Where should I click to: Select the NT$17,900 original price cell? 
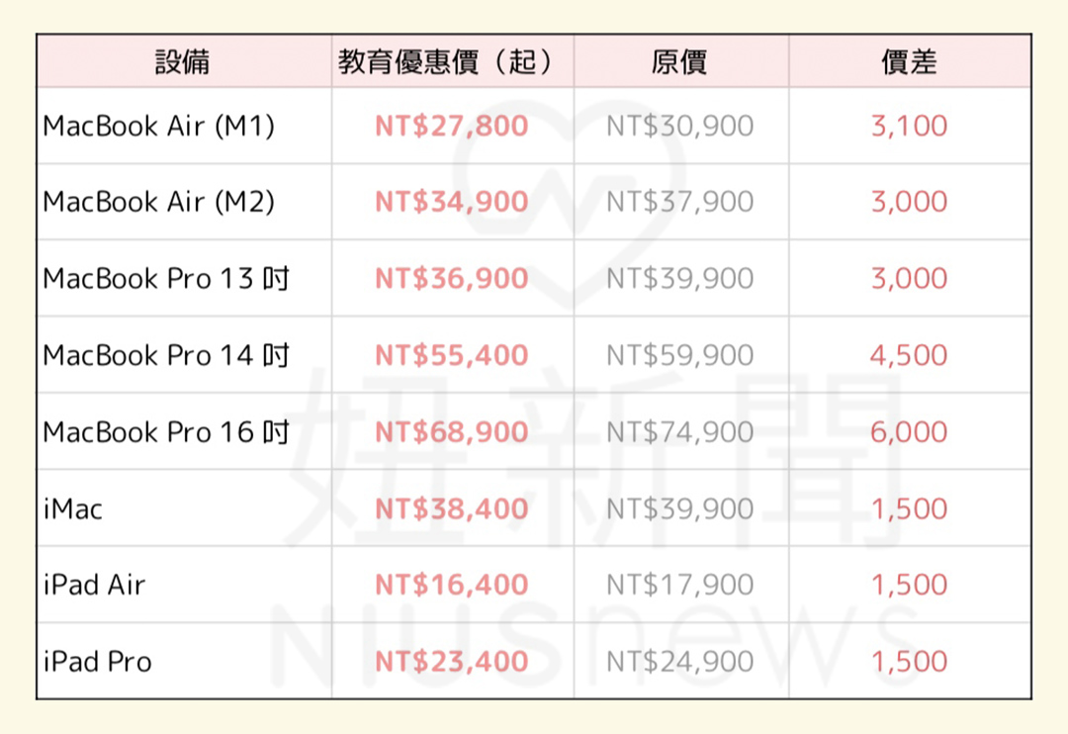coord(680,585)
